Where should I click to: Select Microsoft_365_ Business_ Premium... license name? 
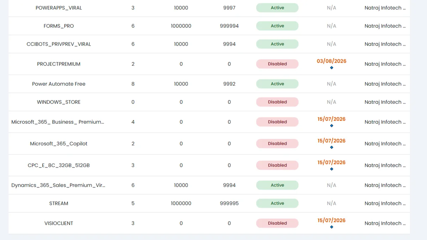click(x=58, y=122)
